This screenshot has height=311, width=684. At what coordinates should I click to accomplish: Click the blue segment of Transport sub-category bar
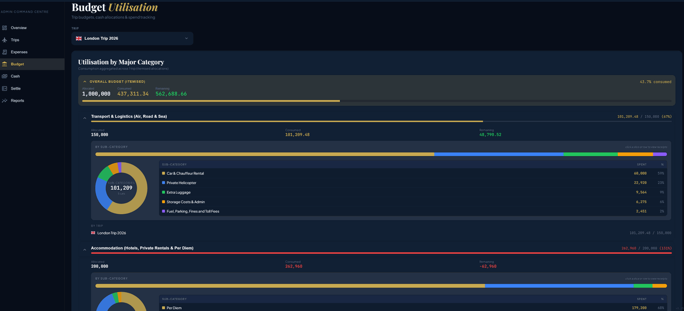tap(499, 154)
